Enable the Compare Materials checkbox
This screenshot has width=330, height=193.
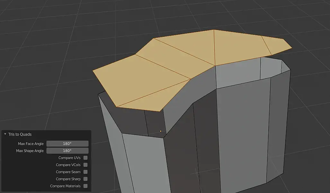click(x=85, y=186)
